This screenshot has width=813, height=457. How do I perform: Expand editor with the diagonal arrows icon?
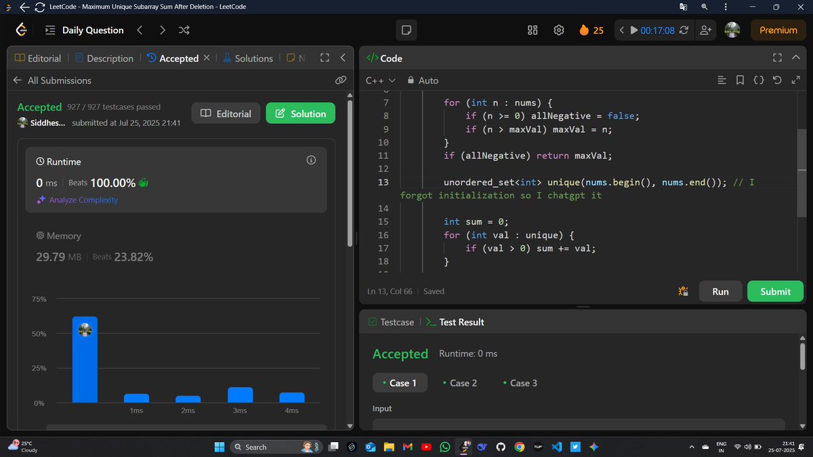(x=795, y=80)
